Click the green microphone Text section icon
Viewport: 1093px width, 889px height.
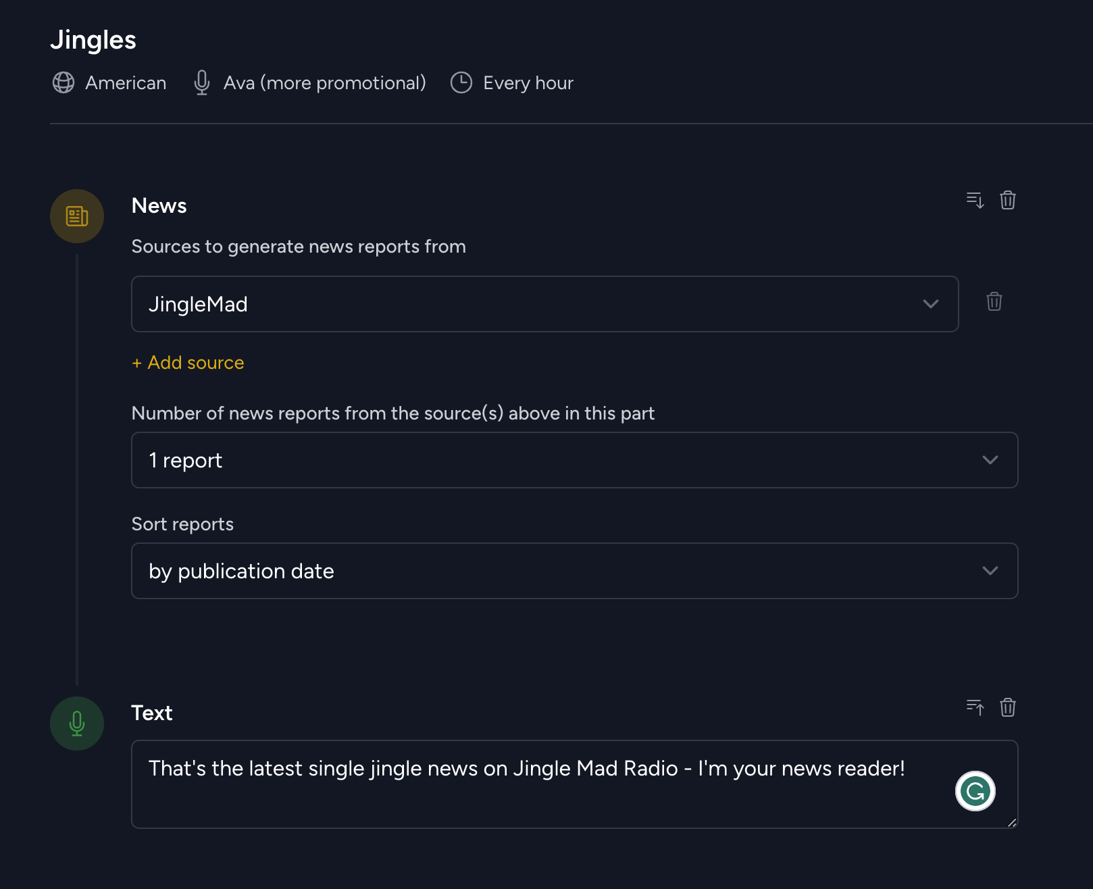77,723
